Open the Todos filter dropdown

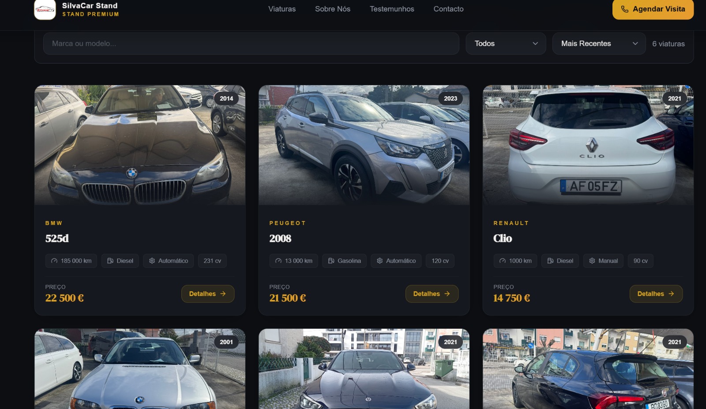click(506, 44)
